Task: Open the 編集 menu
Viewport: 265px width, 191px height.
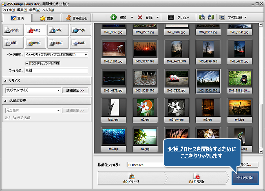Action: 22,9
